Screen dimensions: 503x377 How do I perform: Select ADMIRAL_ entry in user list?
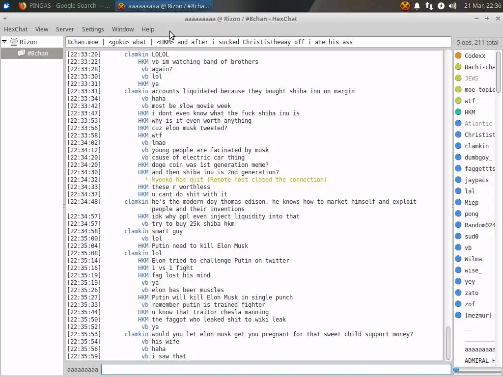(479, 361)
